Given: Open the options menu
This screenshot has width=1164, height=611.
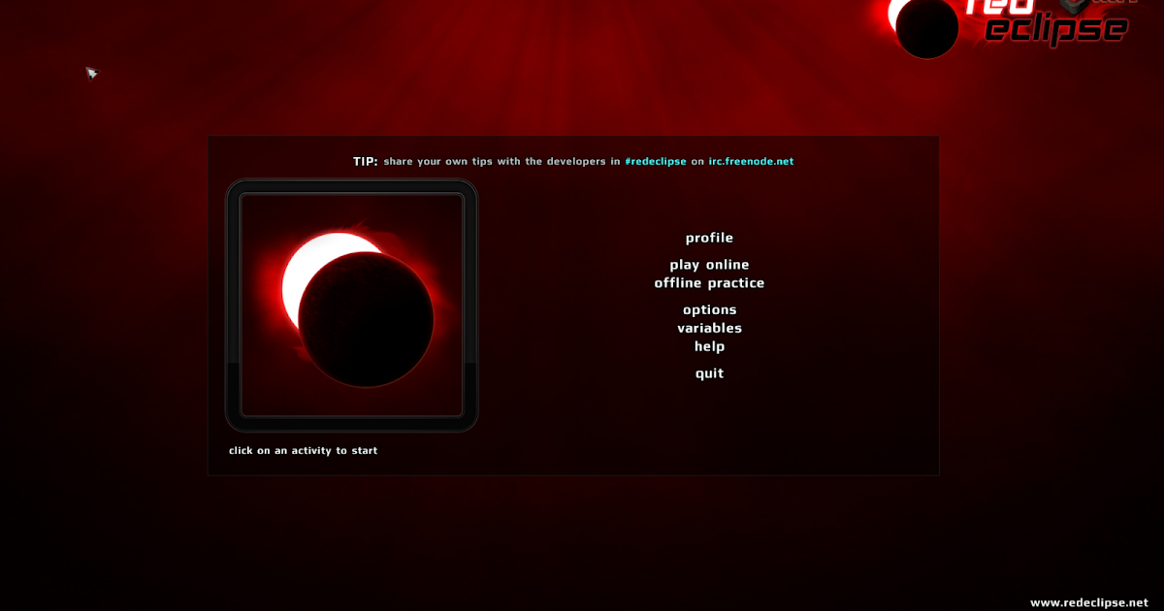Looking at the screenshot, I should coord(709,308).
